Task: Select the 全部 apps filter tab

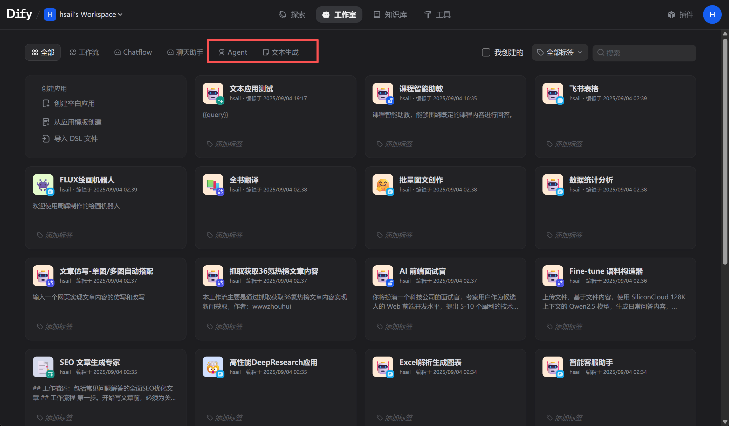Action: [43, 52]
